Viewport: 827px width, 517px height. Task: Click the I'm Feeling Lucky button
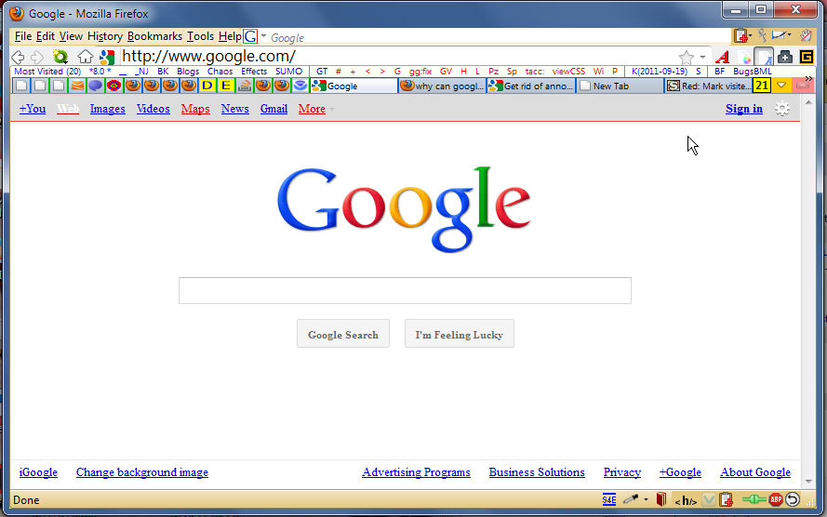tap(459, 334)
